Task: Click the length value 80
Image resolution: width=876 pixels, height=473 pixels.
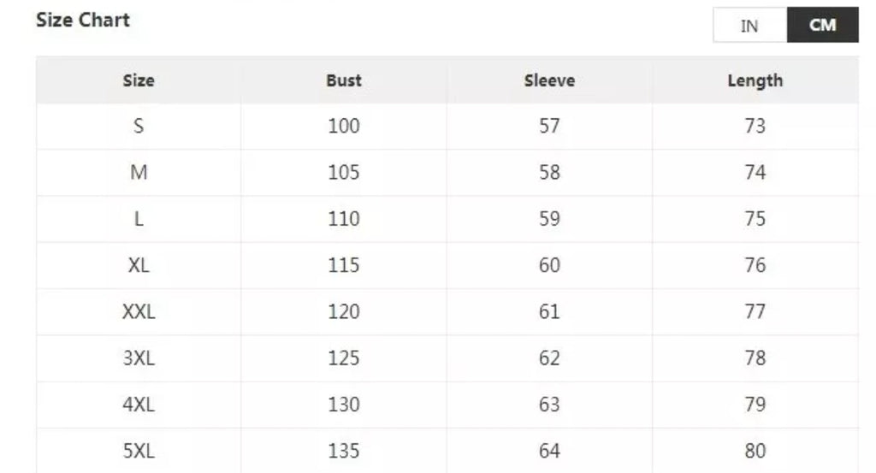Action: tap(755, 451)
